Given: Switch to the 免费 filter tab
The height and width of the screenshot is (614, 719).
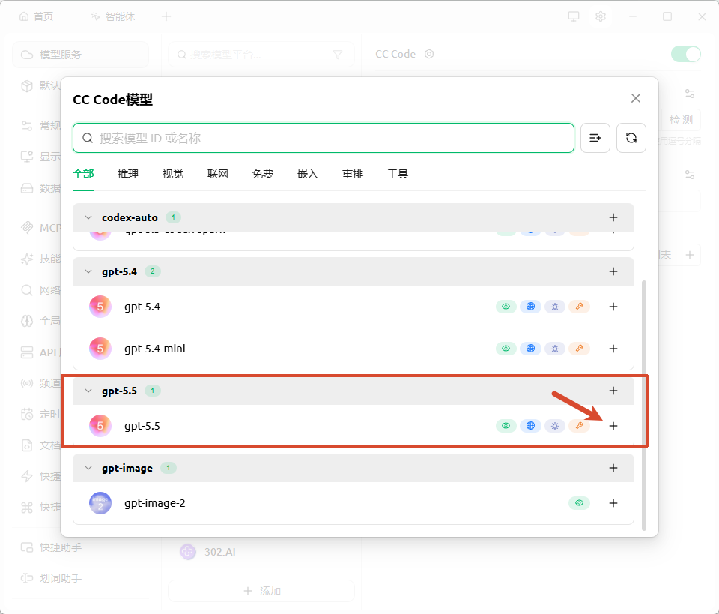Looking at the screenshot, I should click(263, 175).
